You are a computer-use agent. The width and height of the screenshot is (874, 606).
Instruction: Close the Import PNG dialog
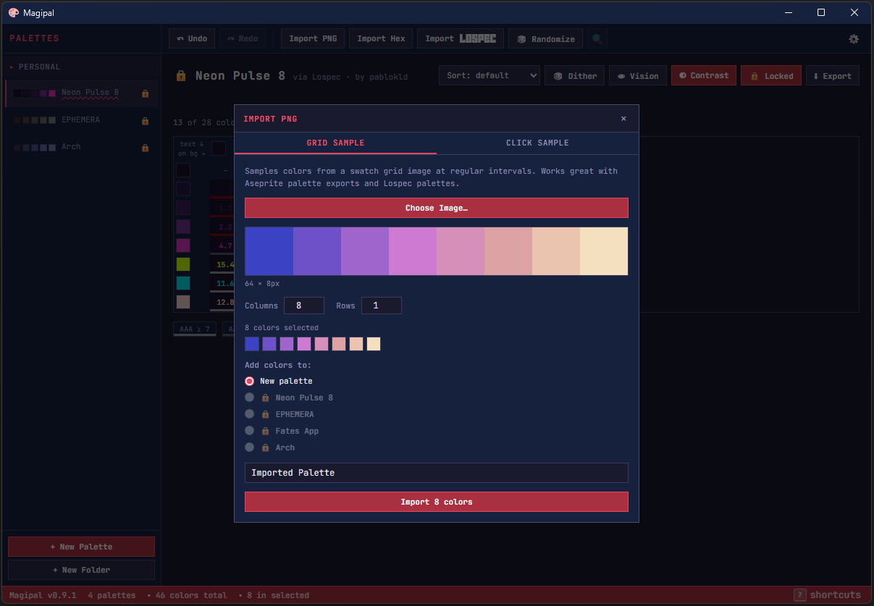click(623, 119)
